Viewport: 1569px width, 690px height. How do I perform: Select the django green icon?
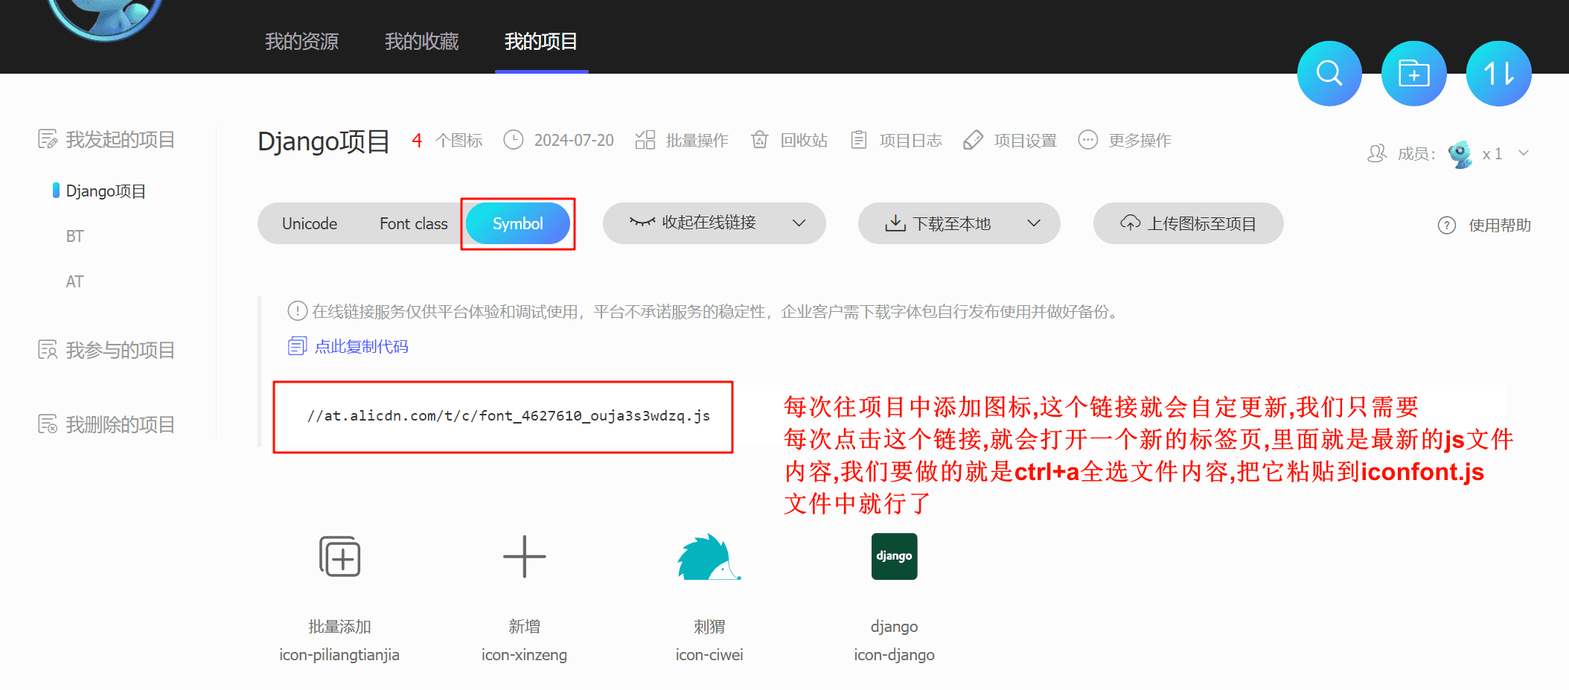coord(894,557)
